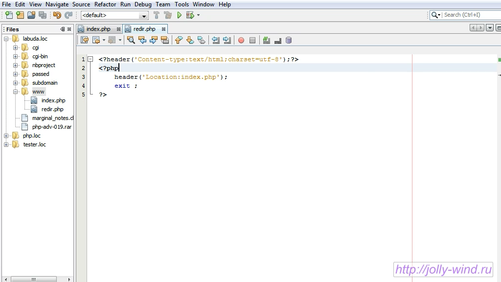The image size is (501, 282).
Task: Open editor tabs list dropdown button
Action: (x=489, y=28)
